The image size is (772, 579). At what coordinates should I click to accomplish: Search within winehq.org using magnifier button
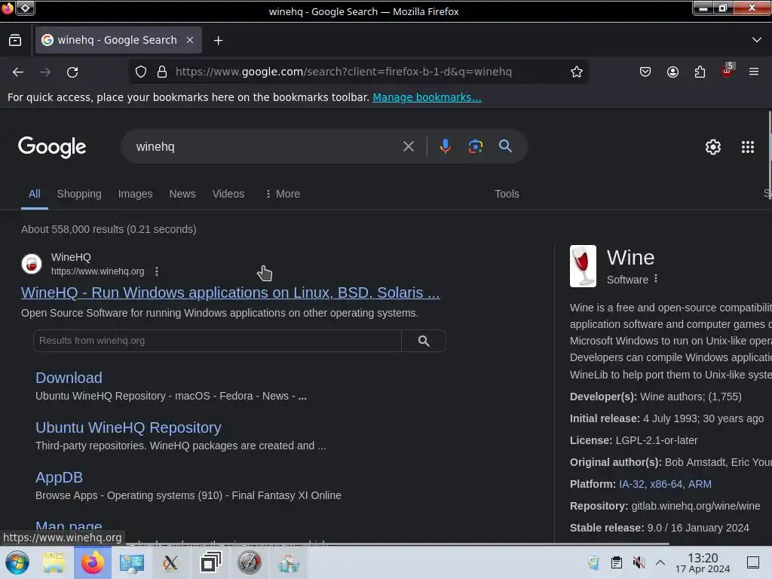point(424,341)
